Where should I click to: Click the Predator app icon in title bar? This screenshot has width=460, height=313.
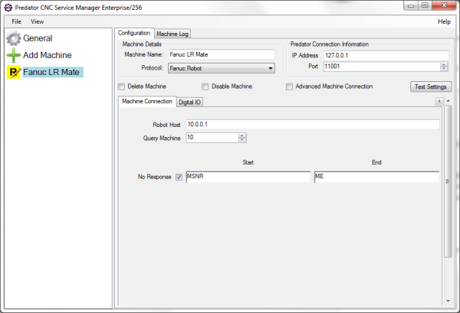(8, 6)
